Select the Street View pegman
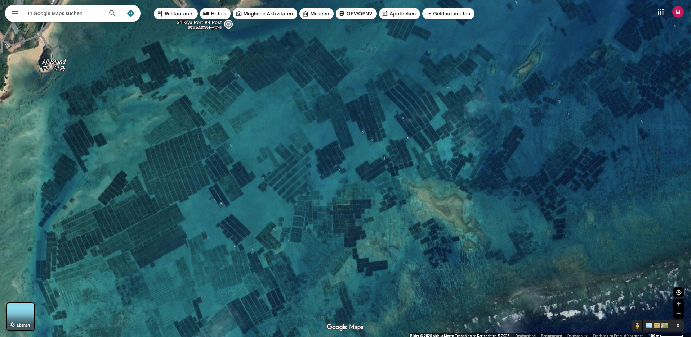The image size is (691, 337). pos(637,326)
